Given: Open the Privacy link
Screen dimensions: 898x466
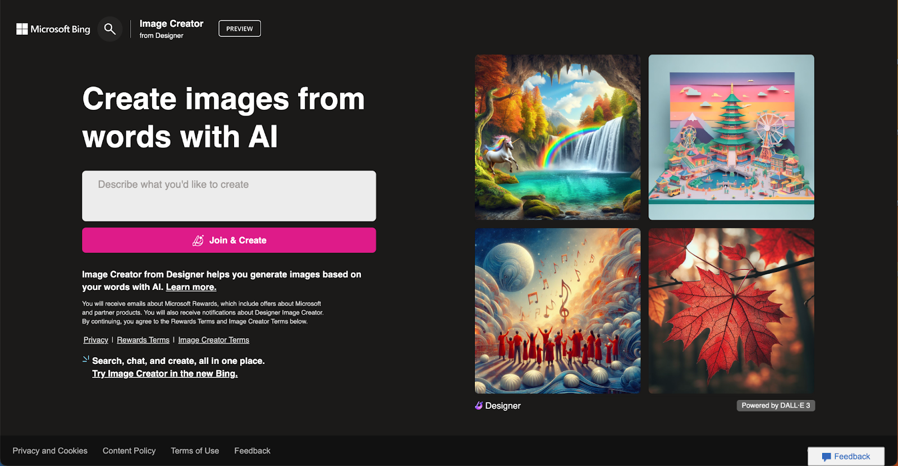Looking at the screenshot, I should click(96, 340).
